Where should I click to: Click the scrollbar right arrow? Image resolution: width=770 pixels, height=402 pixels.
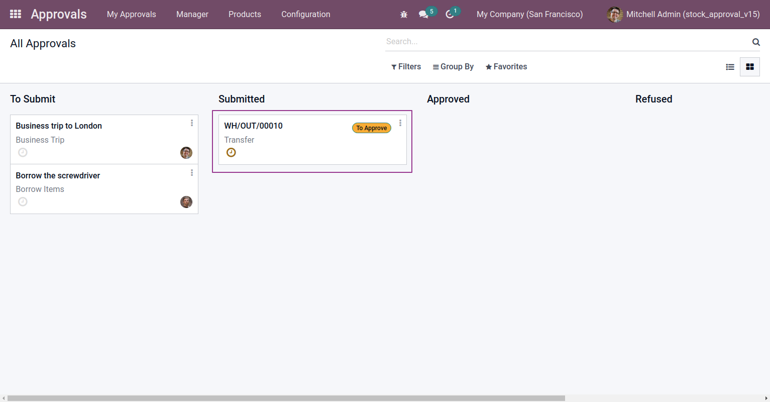[x=766, y=398]
